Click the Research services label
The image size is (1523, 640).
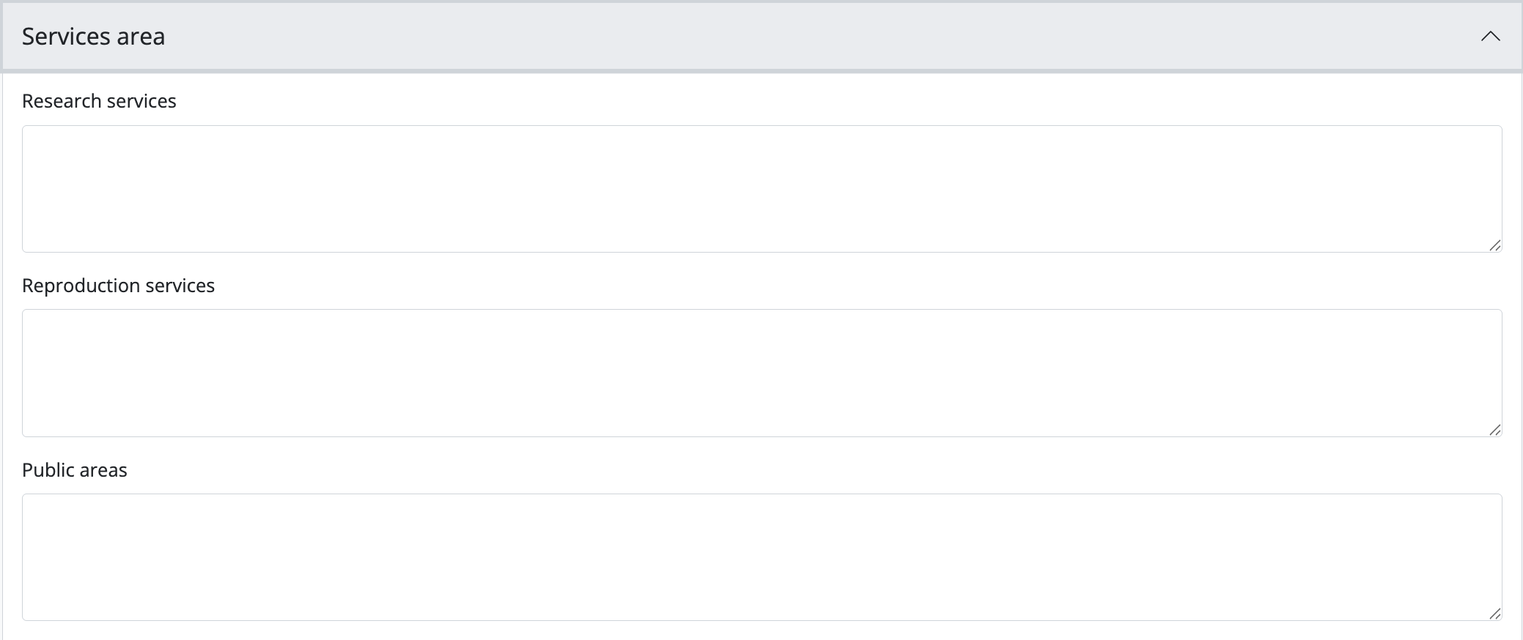pos(99,101)
